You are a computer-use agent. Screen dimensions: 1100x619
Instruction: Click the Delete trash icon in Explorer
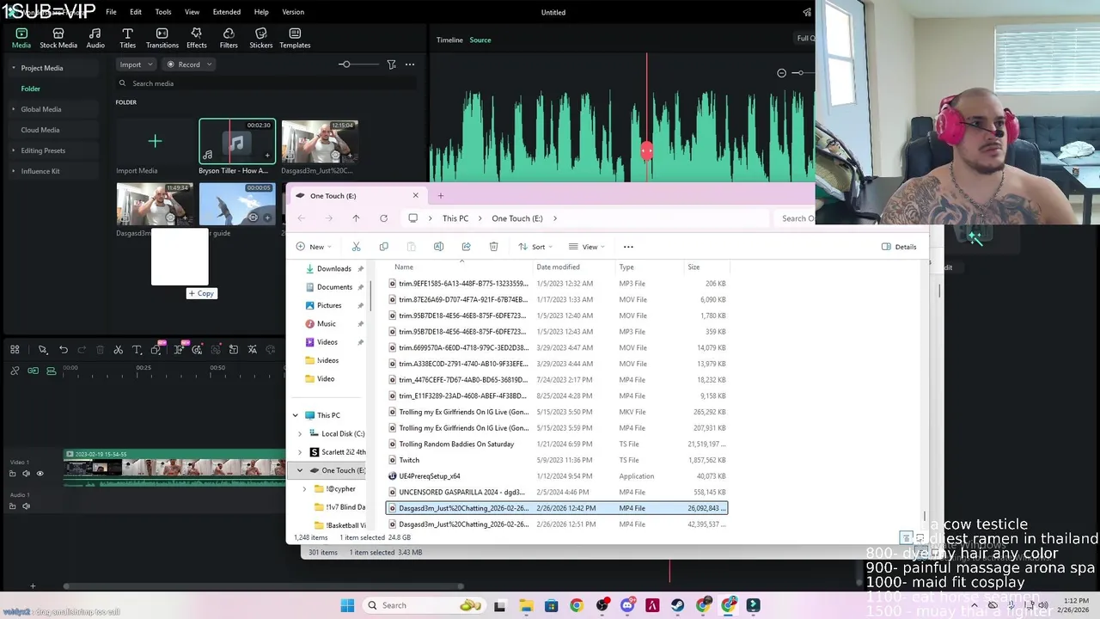pos(493,247)
